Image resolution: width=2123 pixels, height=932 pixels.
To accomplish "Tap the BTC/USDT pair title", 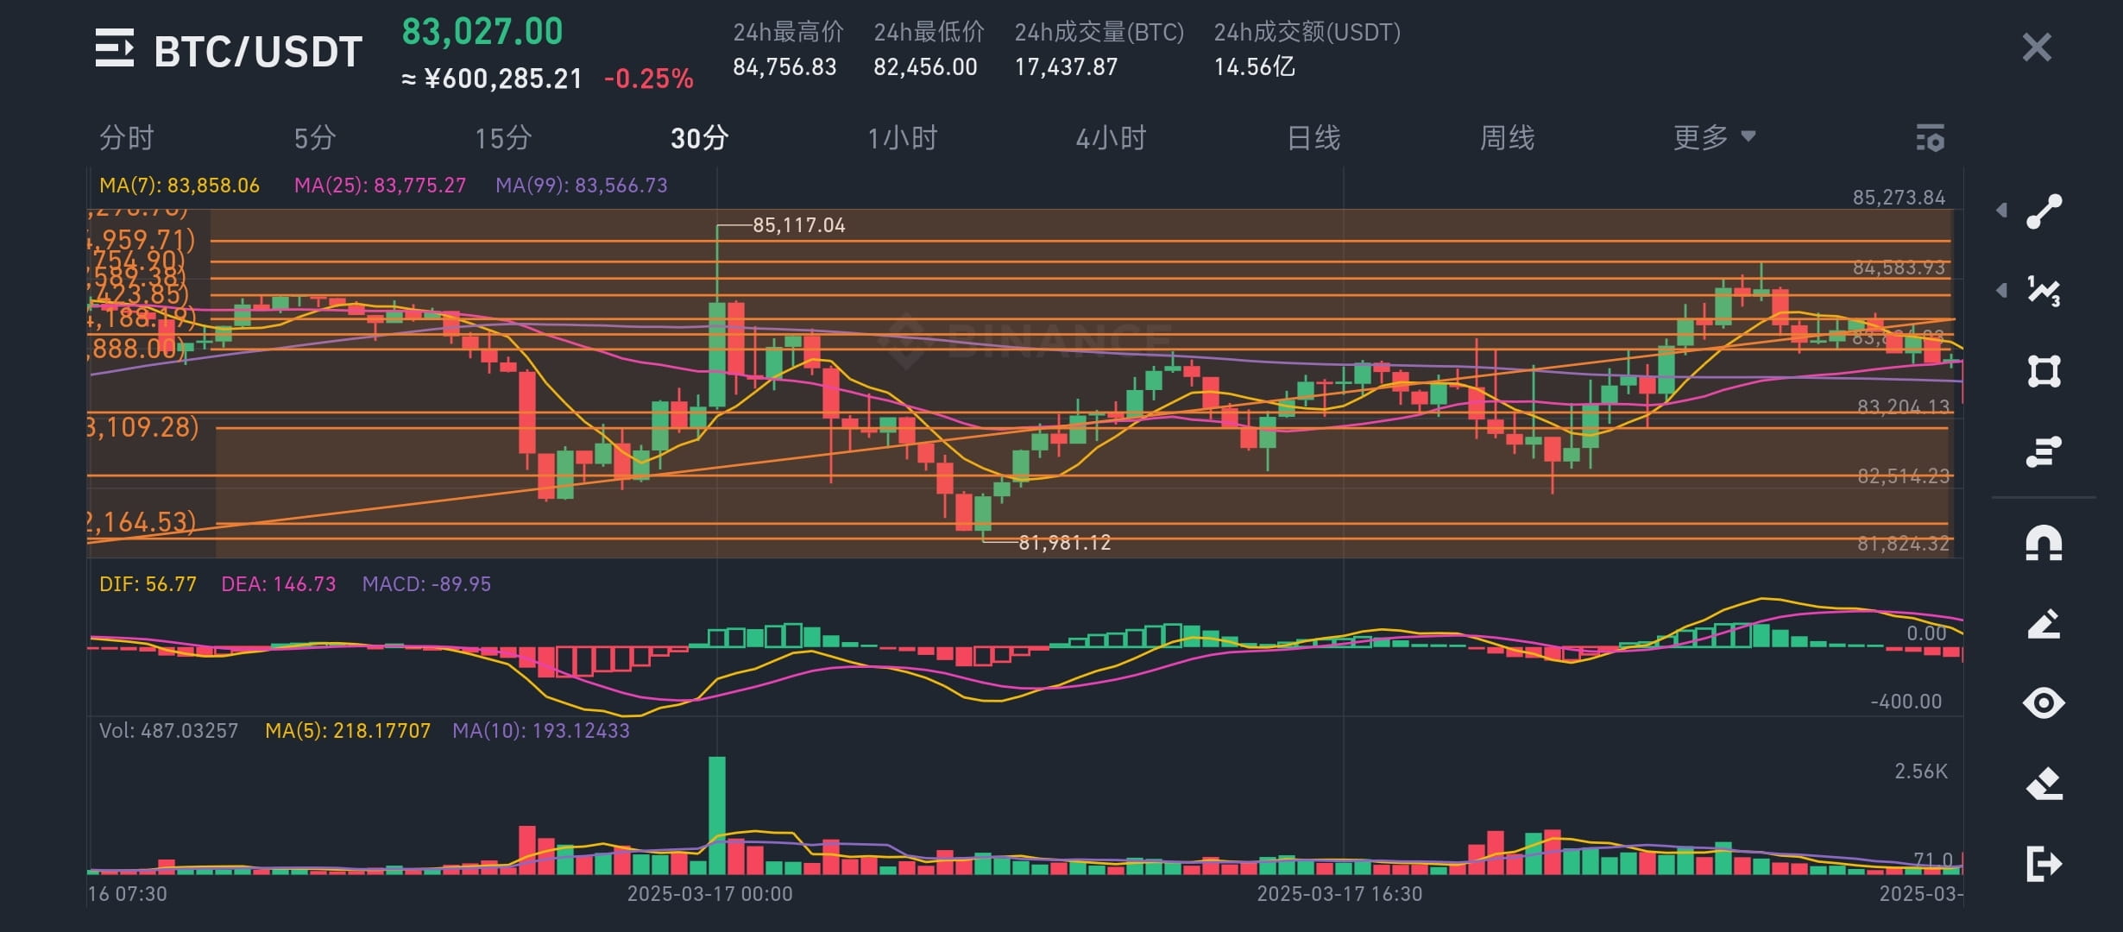I will coord(257,51).
